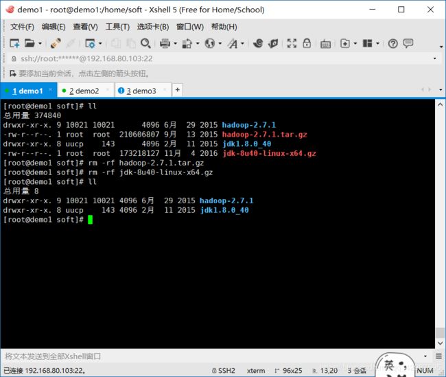Open the session properties gear icon
446x377 pixels.
coord(90,43)
